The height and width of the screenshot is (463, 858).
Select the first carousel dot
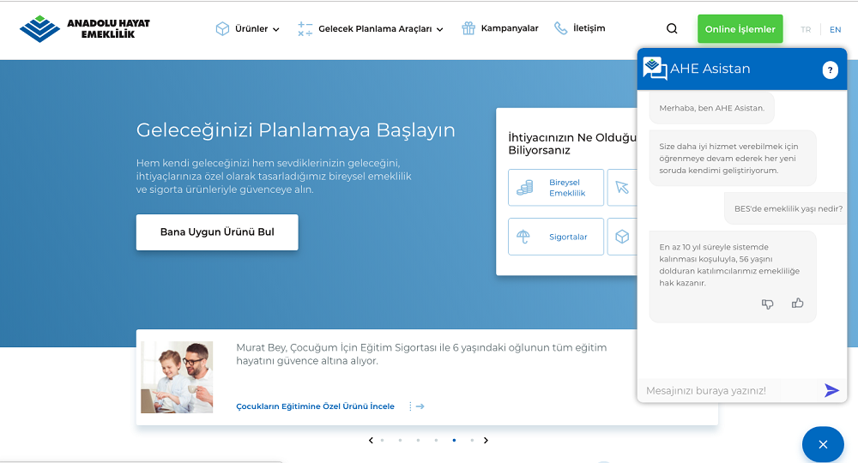382,440
